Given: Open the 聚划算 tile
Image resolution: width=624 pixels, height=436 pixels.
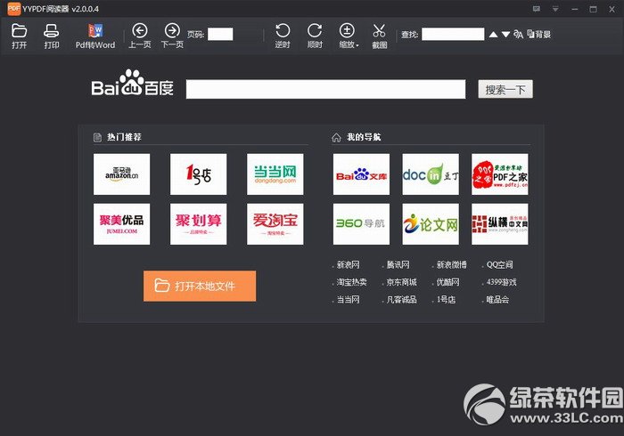Looking at the screenshot, I should tap(199, 224).
